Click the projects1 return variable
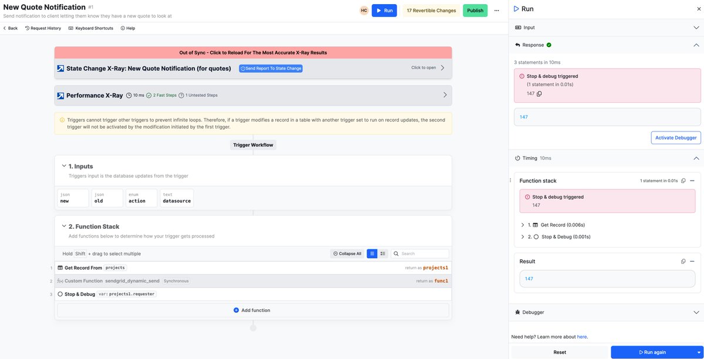 (436, 268)
